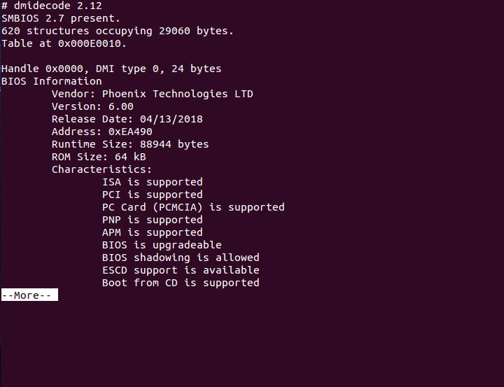
Task: Click the --More-- pager prompt
Action: 29,295
